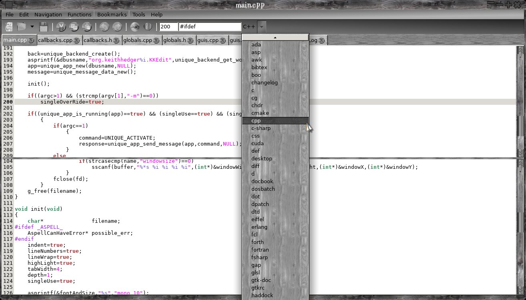This screenshot has height=300, width=526.
Task: Select cpp in the language list
Action: coord(275,120)
